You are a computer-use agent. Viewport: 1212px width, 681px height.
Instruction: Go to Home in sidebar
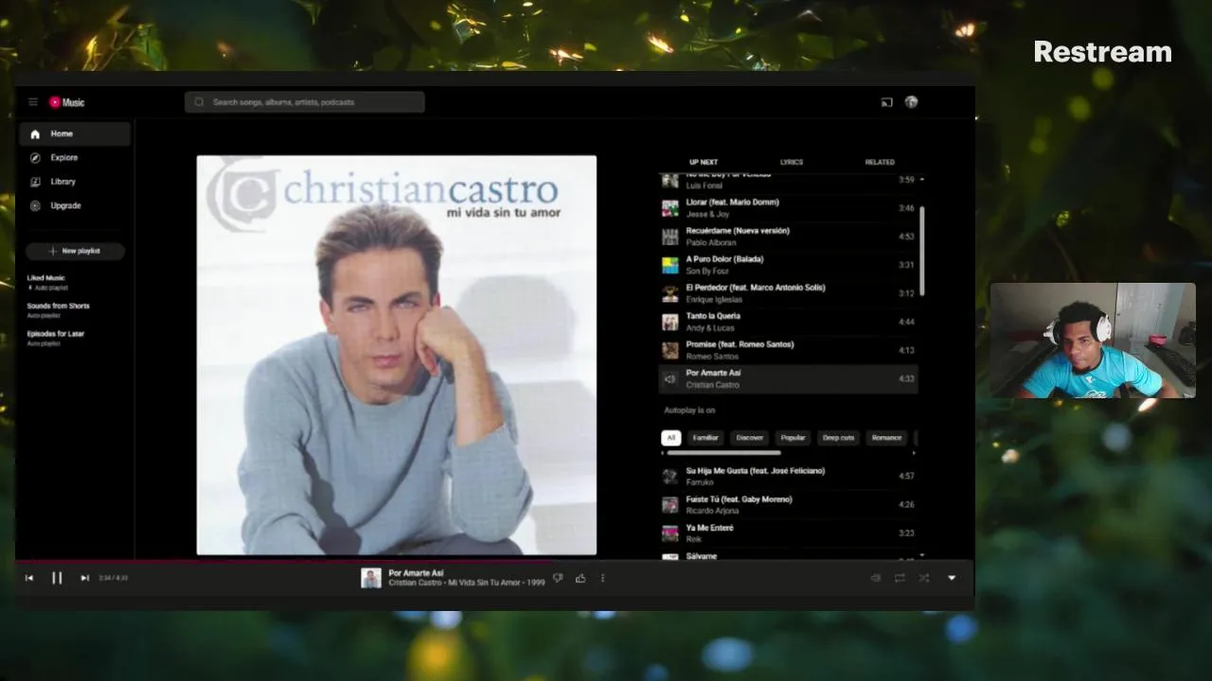(x=75, y=134)
